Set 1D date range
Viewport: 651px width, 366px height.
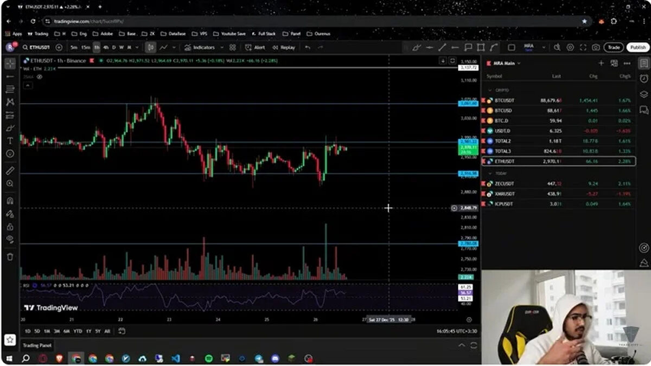[27, 331]
